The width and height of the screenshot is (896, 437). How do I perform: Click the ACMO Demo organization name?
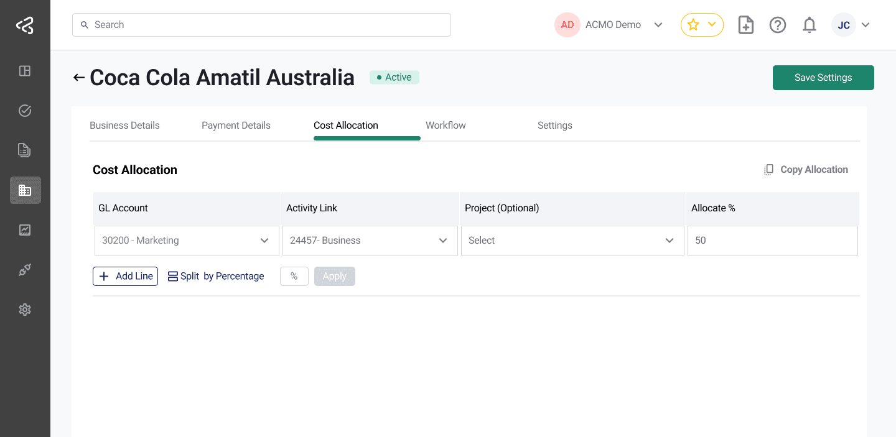click(x=613, y=25)
